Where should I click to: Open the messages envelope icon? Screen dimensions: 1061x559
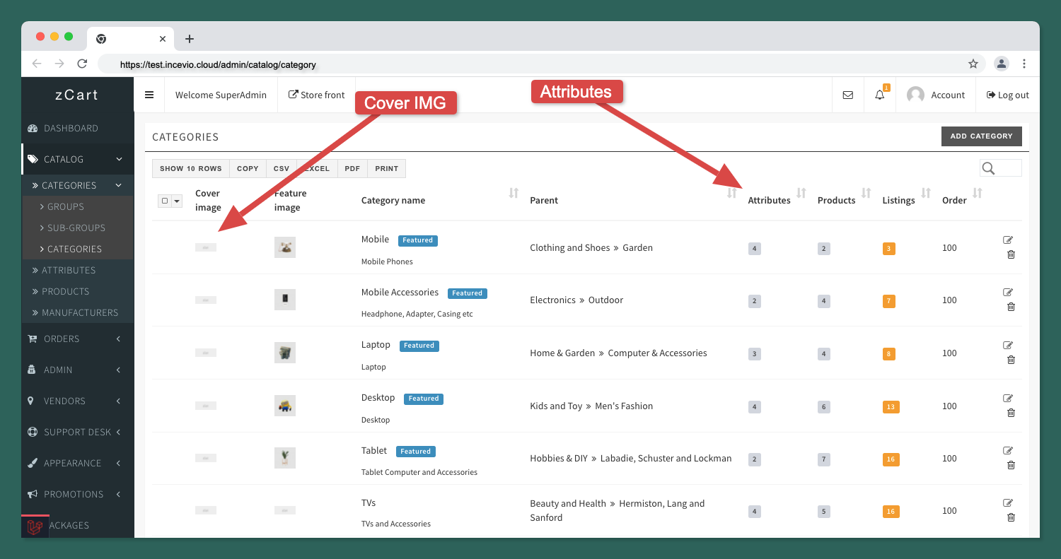pyautogui.click(x=847, y=95)
